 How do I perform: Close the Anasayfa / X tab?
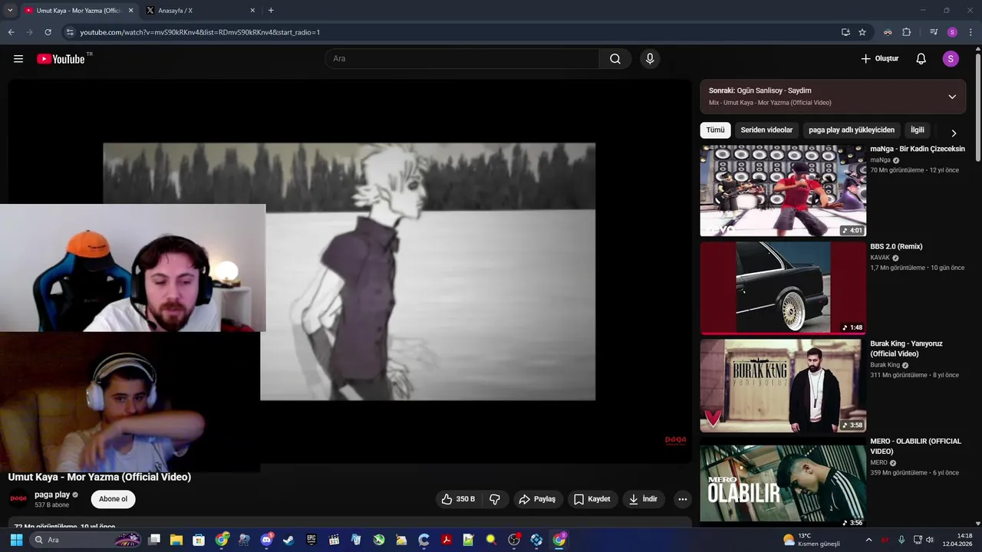click(252, 11)
